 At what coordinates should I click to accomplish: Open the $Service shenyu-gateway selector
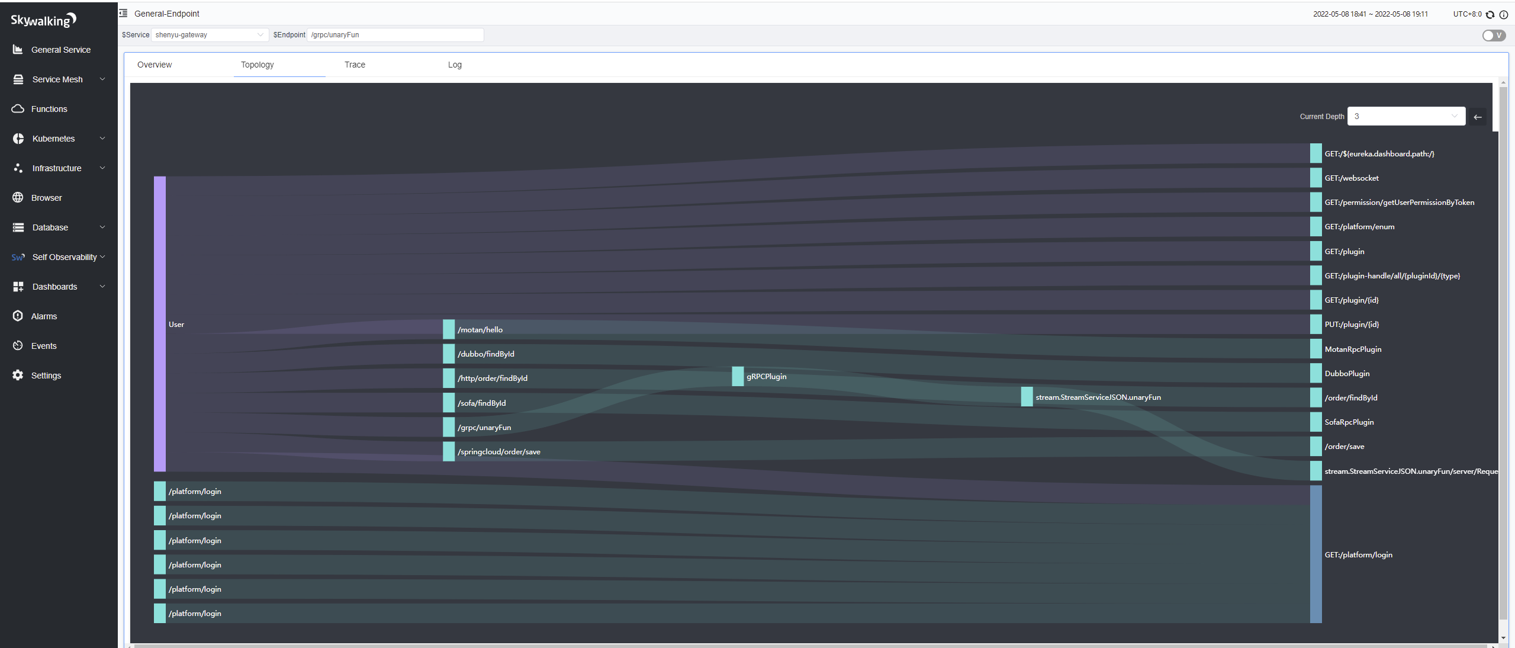click(210, 35)
